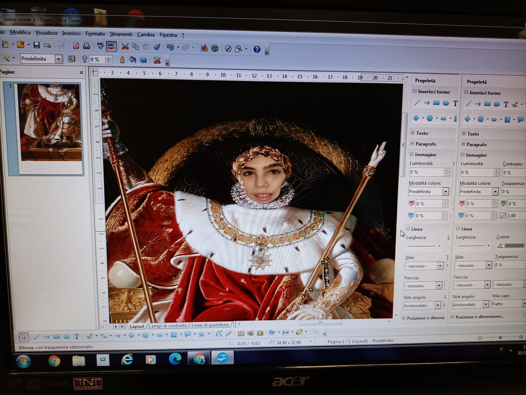Click the Format Paintbrush icon
This screenshot has width=526, height=395.
pyautogui.click(x=157, y=47)
